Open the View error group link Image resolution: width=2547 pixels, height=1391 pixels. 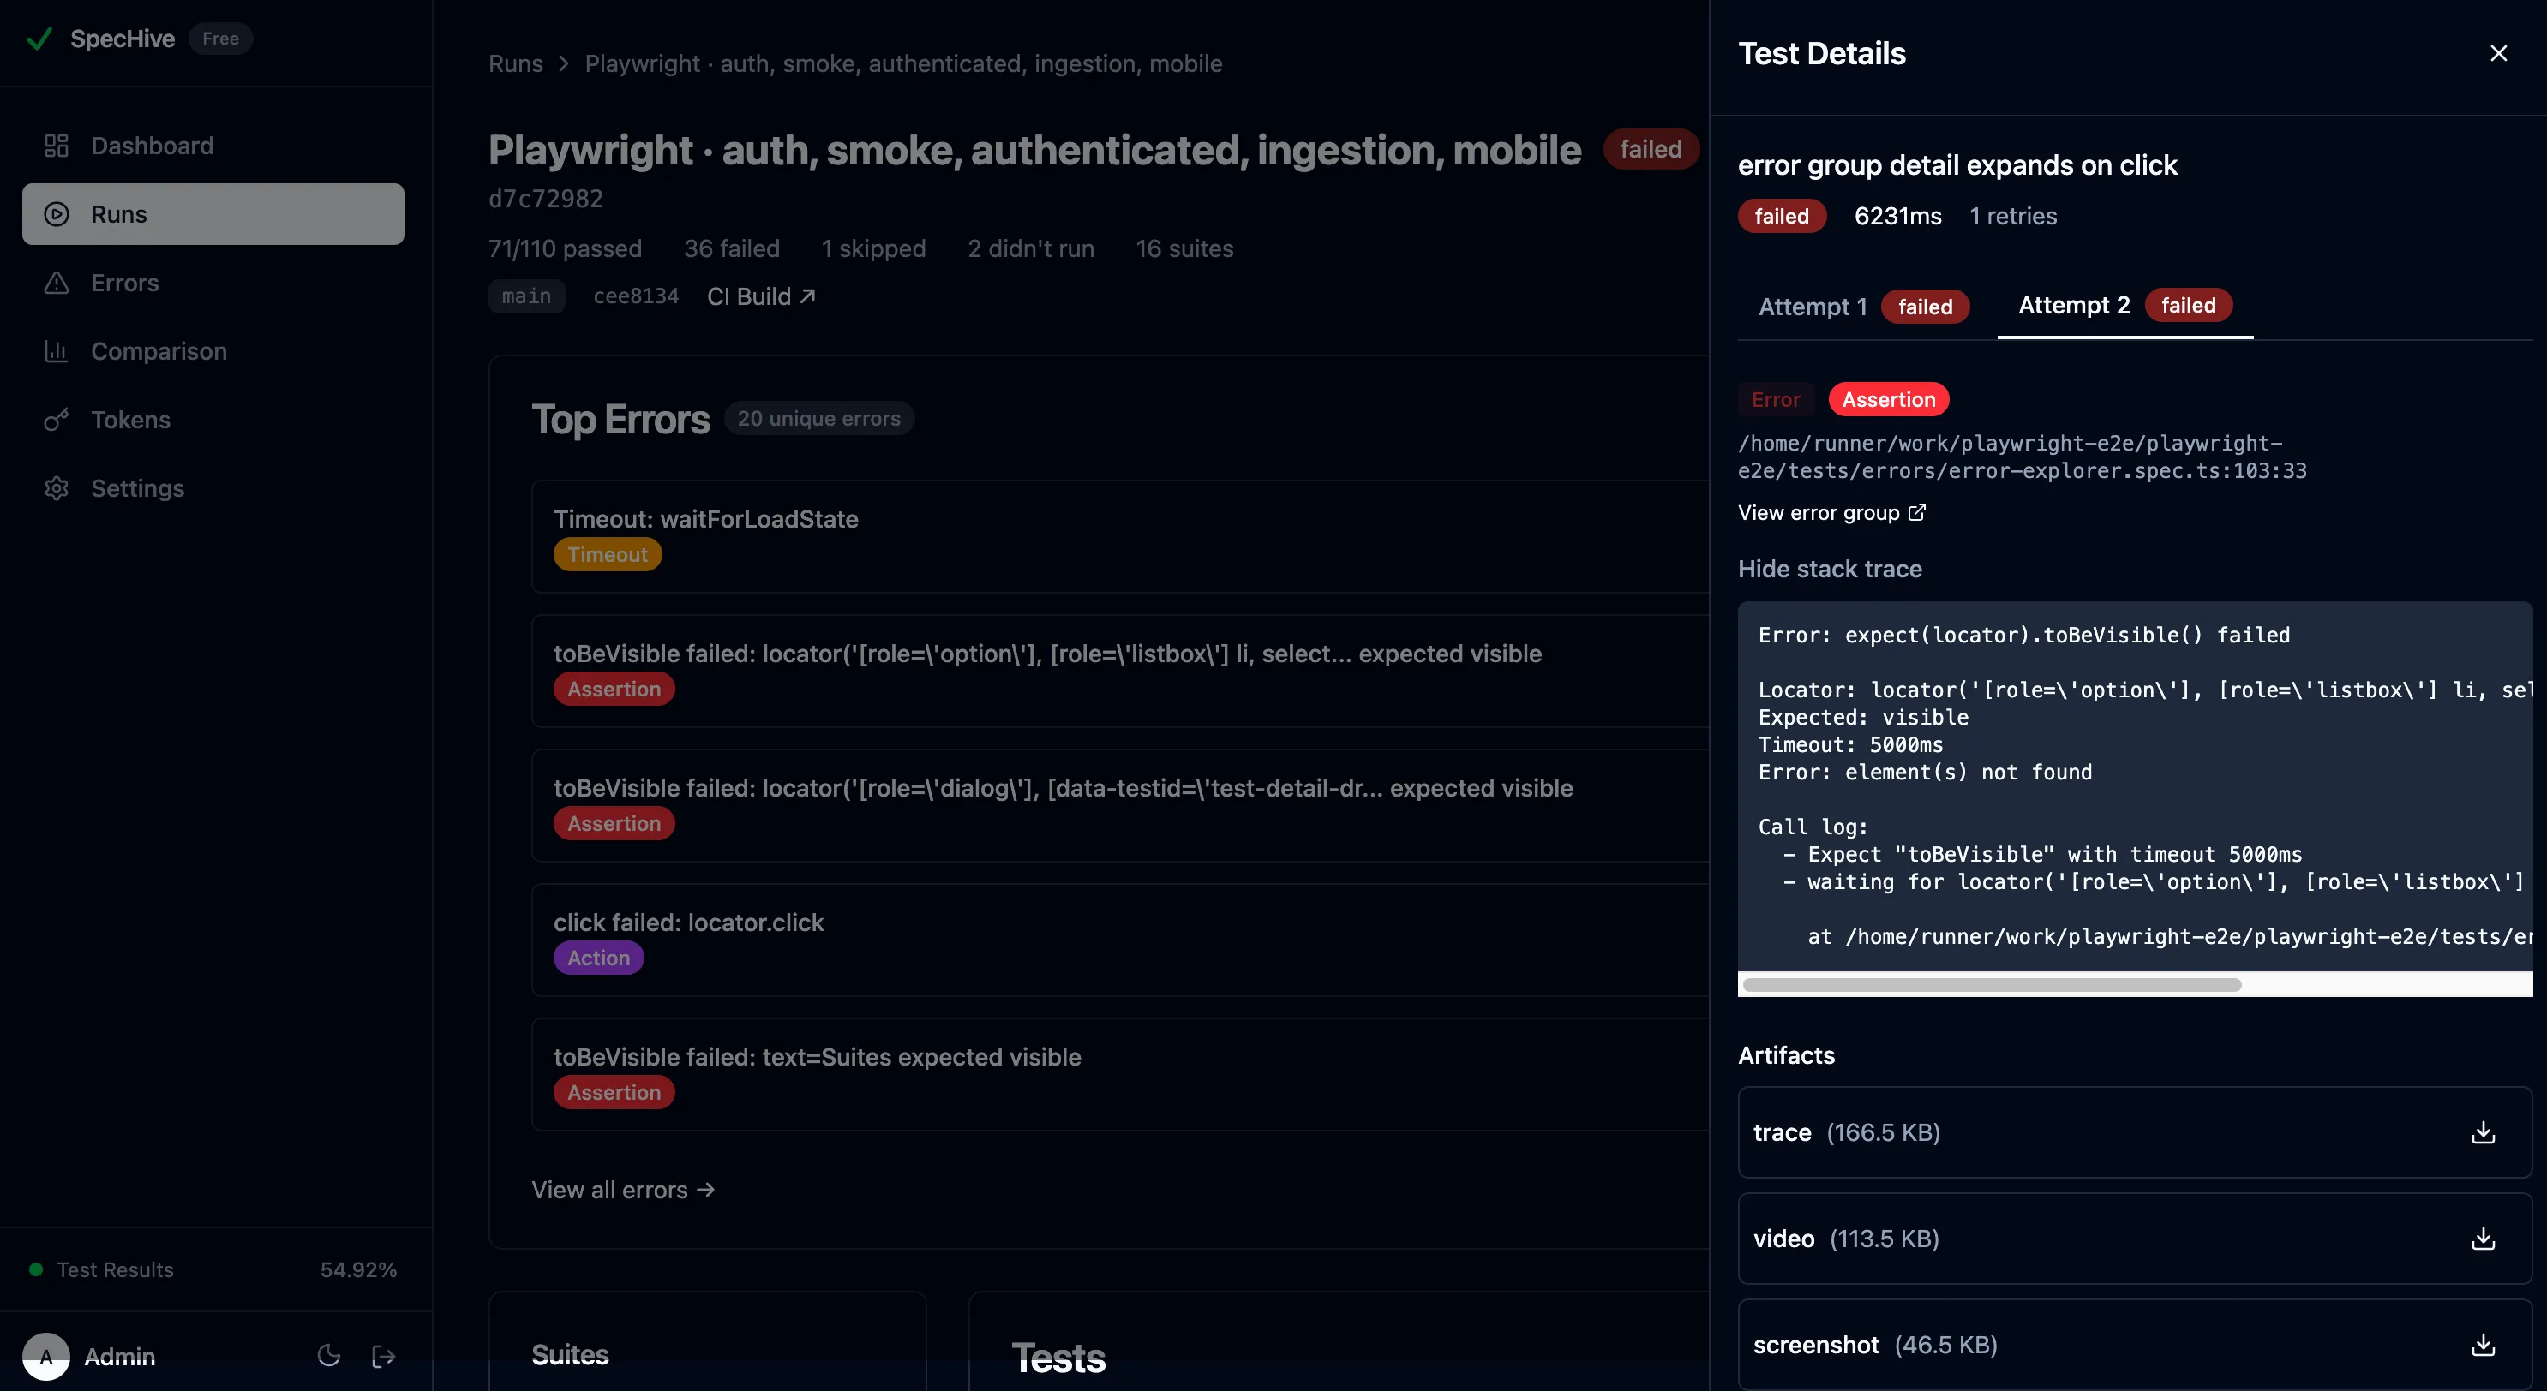tap(1831, 513)
